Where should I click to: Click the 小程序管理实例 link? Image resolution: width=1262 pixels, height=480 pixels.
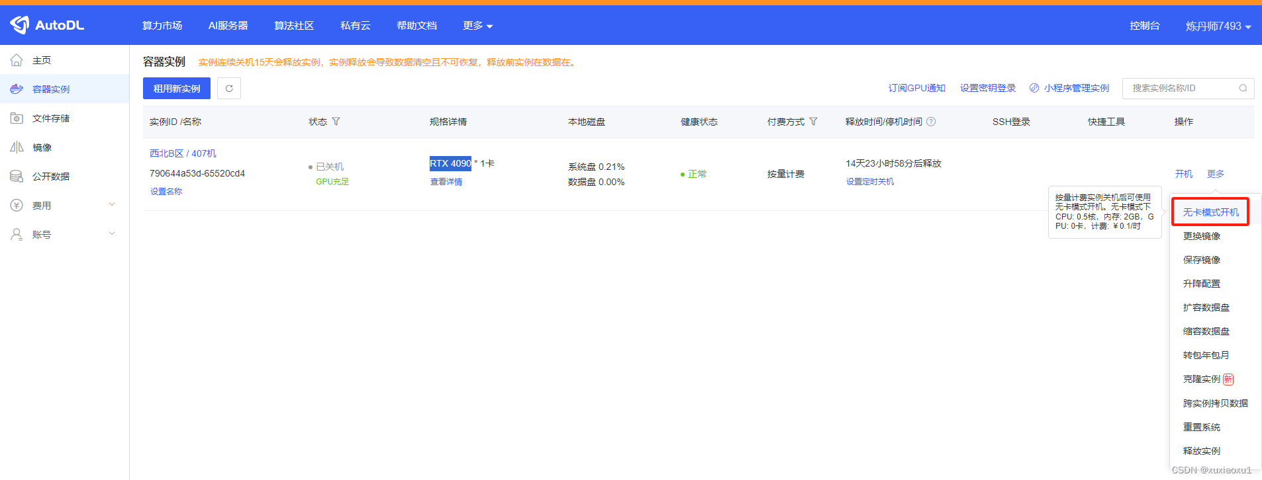[1077, 88]
